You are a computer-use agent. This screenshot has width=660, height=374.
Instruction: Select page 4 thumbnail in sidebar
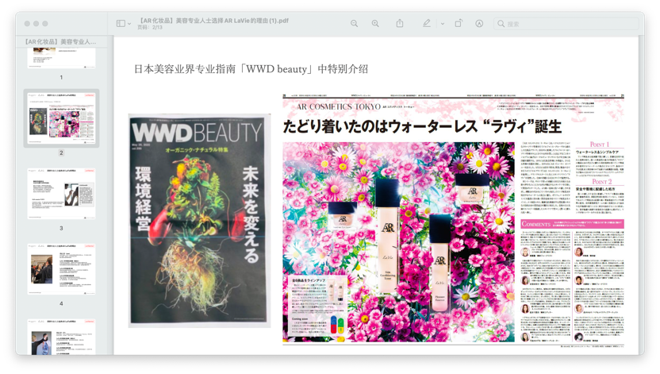point(61,268)
